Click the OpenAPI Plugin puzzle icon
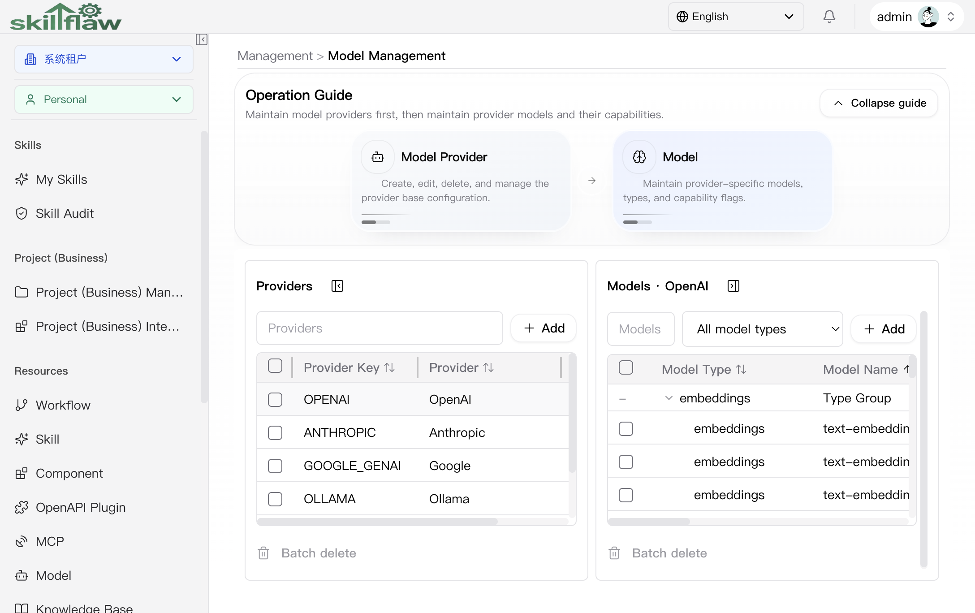 click(22, 507)
